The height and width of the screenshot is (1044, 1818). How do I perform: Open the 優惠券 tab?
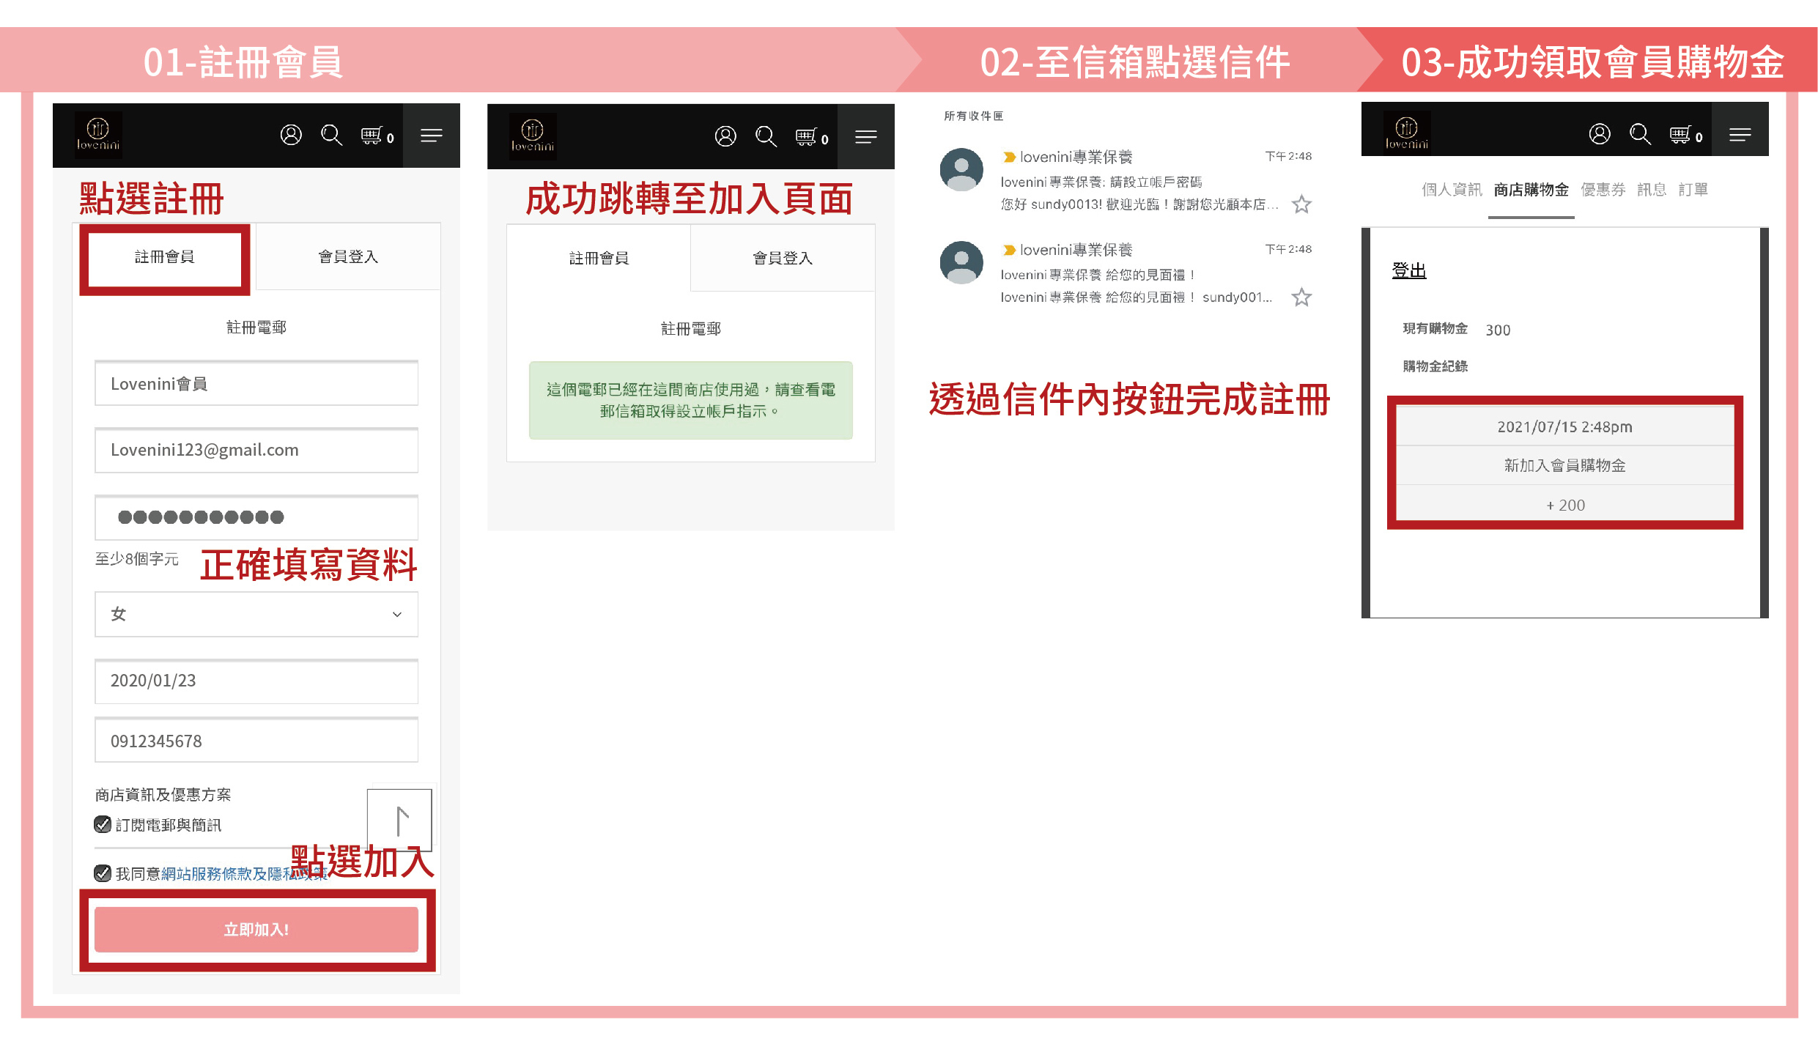(x=1603, y=190)
